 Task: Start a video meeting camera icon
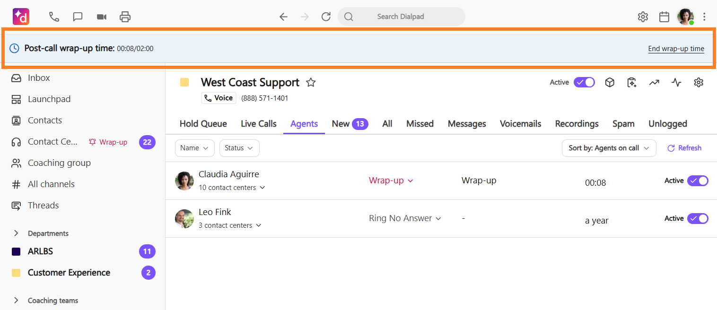pos(102,17)
